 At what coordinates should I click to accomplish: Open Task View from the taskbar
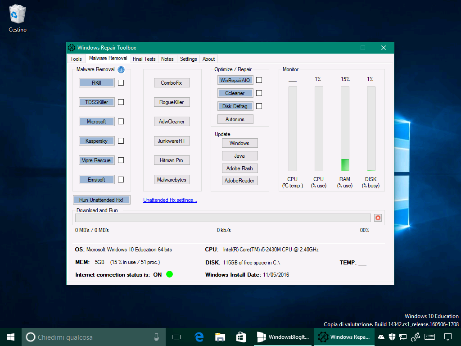176,337
